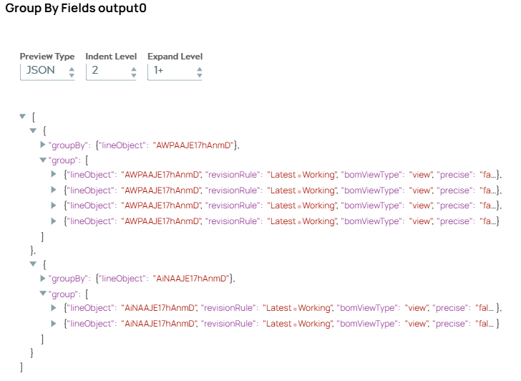Expand groupBy for AiNAAJE17hAnmD
Image resolution: width=521 pixels, height=381 pixels.
[42, 279]
